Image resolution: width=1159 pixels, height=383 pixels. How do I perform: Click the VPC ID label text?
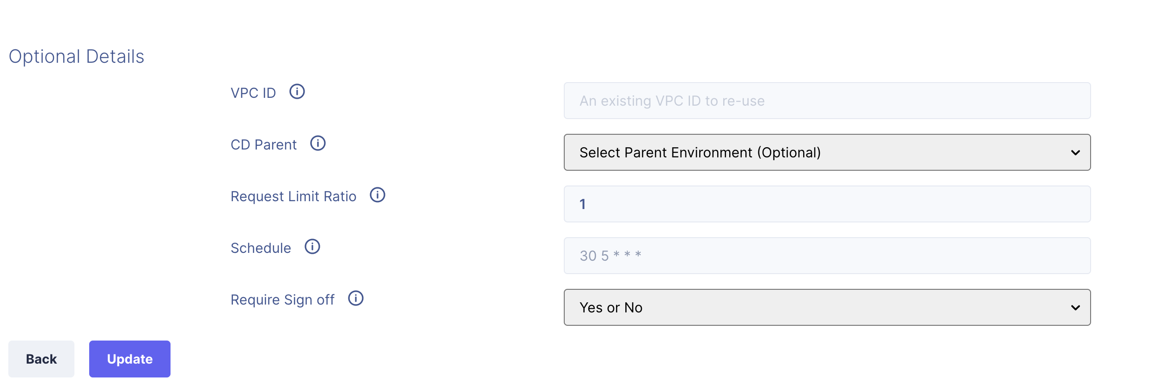pyautogui.click(x=253, y=93)
